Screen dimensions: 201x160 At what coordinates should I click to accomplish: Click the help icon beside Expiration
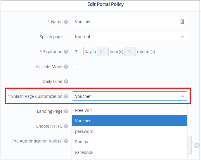point(66,52)
